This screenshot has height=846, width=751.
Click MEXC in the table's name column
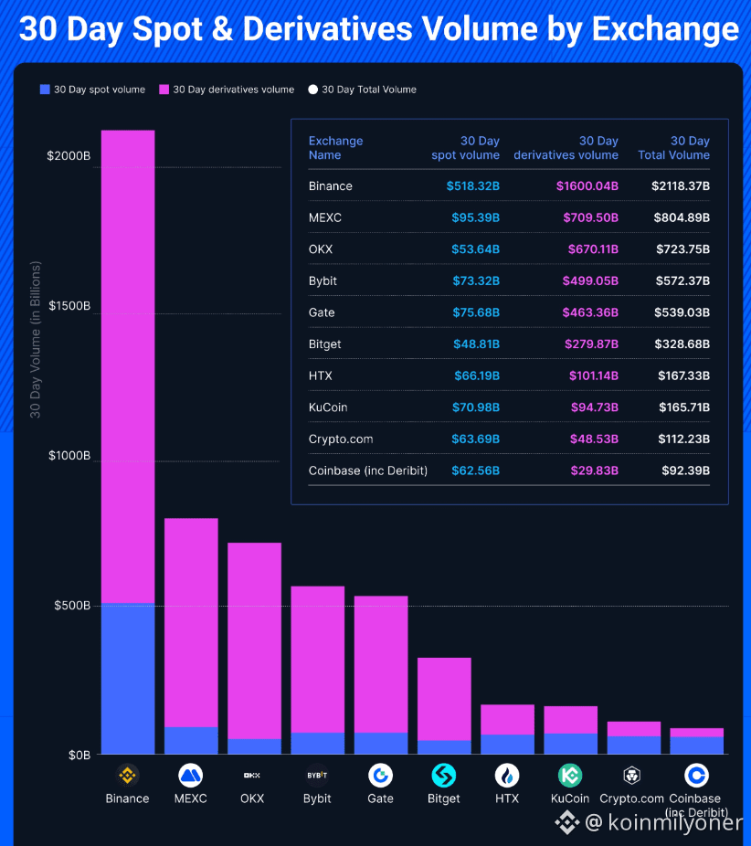(x=324, y=217)
